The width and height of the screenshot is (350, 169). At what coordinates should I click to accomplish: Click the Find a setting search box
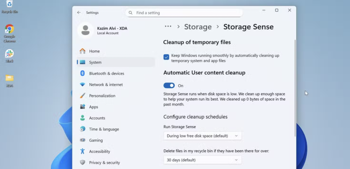click(184, 13)
